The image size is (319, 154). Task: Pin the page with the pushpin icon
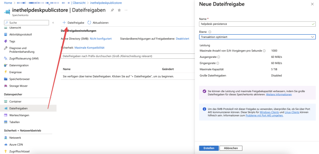click(x=112, y=10)
